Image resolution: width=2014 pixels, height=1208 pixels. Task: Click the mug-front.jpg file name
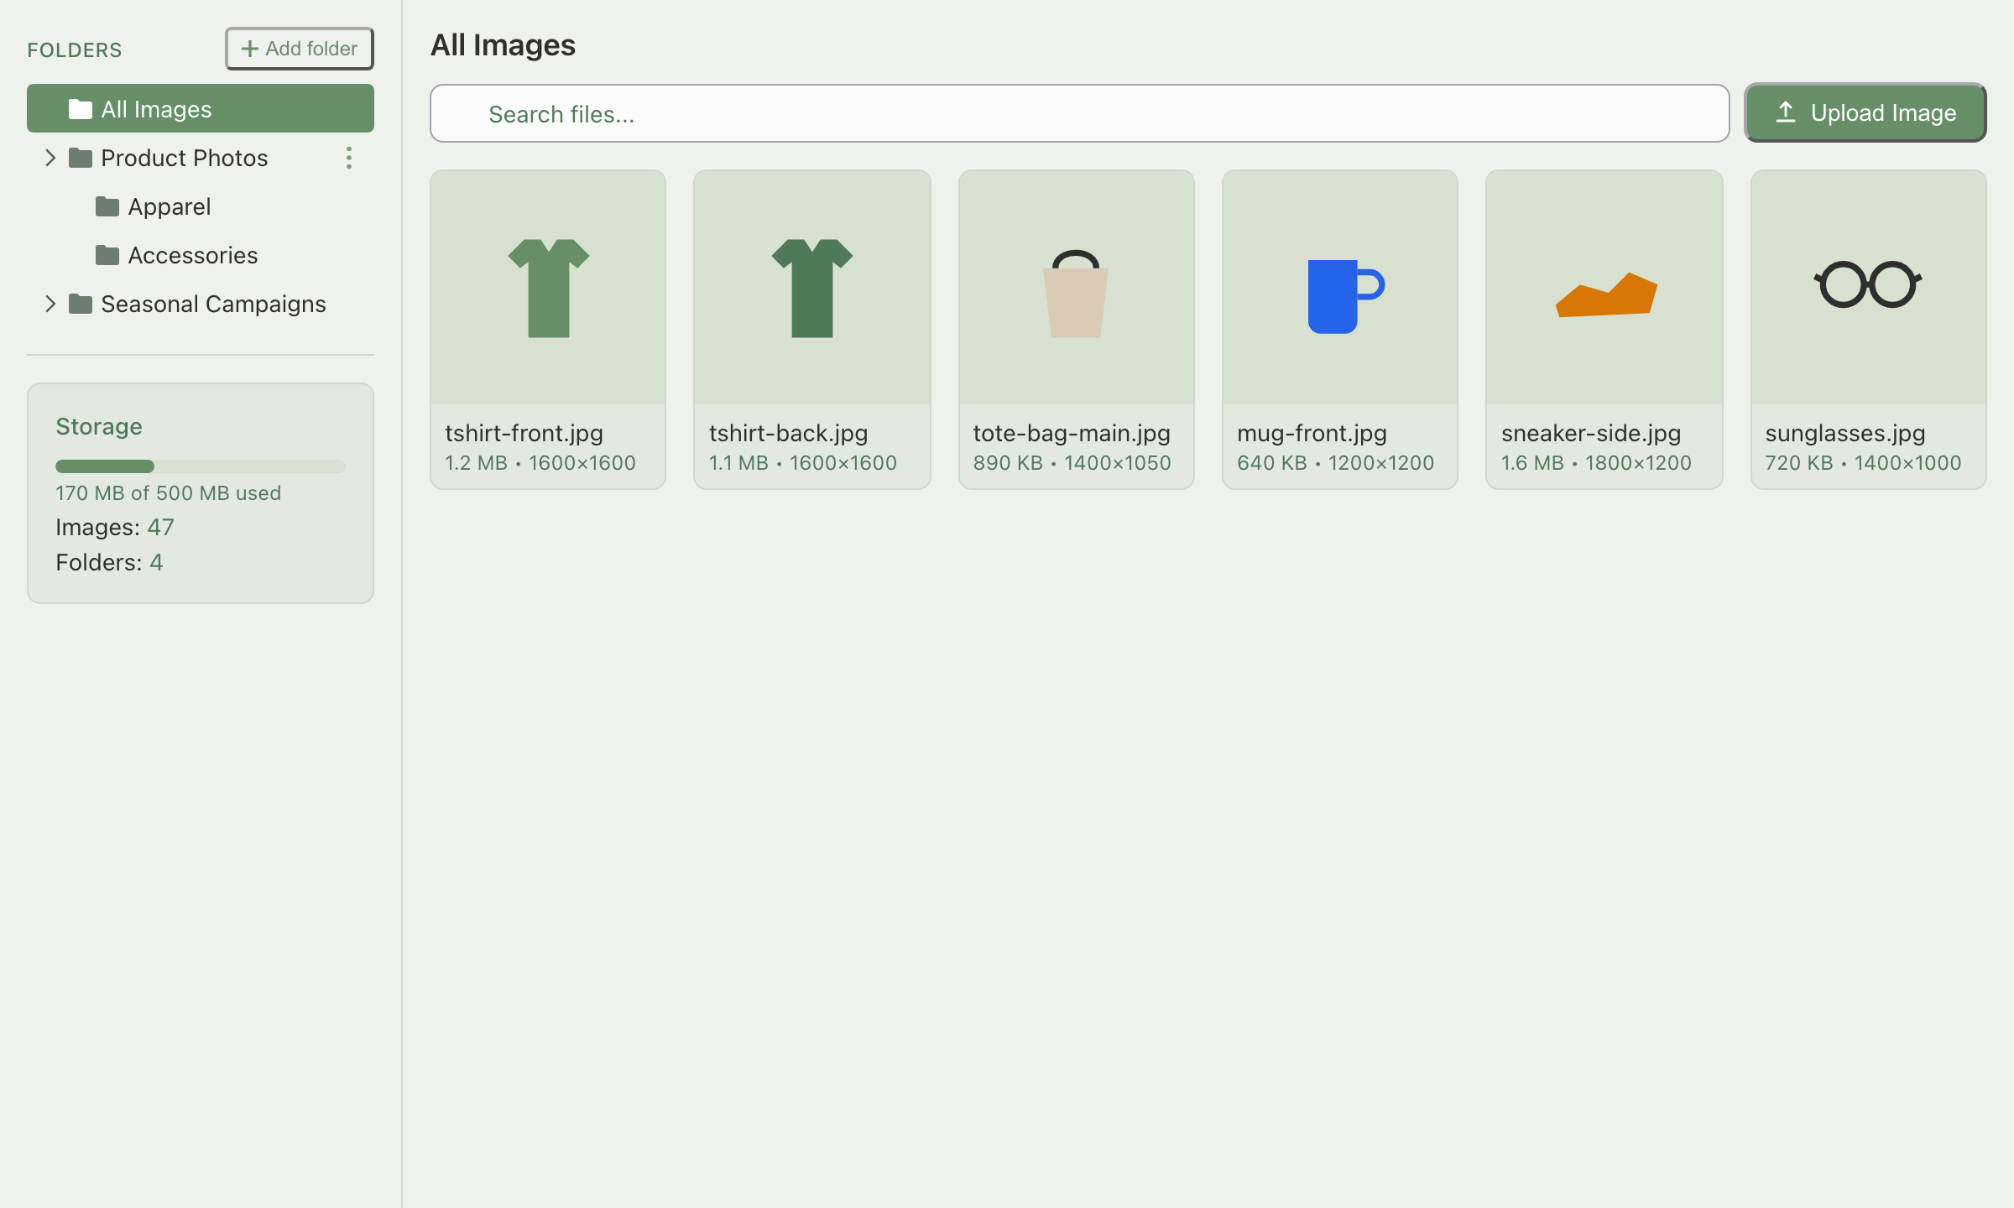click(1312, 433)
